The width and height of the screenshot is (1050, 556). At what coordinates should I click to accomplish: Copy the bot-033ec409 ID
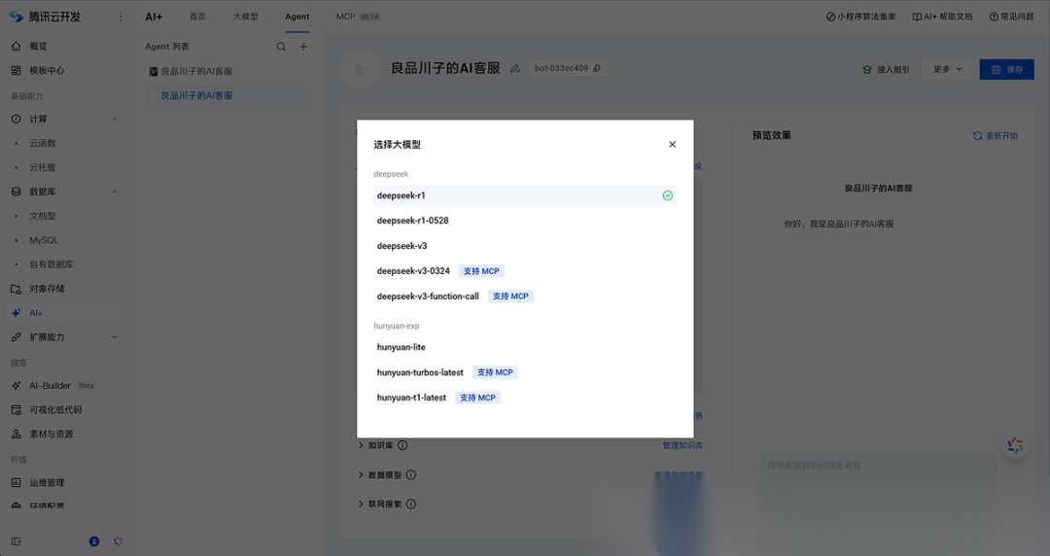point(597,68)
